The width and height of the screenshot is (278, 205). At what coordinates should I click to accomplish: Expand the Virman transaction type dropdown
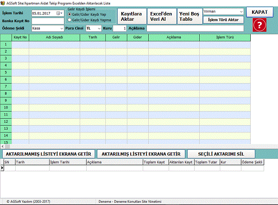(x=241, y=12)
